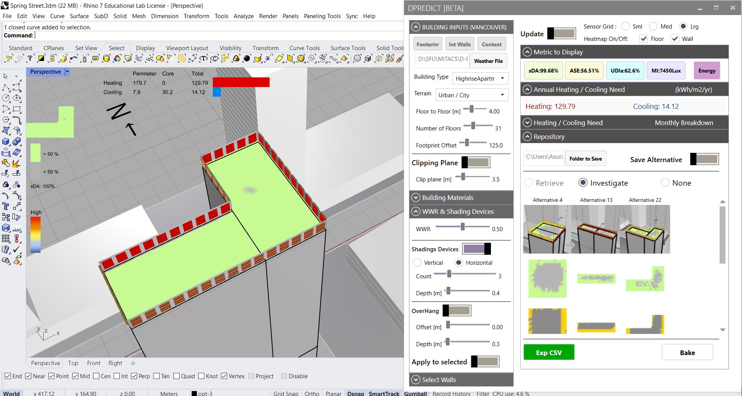Image resolution: width=742 pixels, height=396 pixels.
Task: Click the Exp CSV button
Action: tap(548, 352)
